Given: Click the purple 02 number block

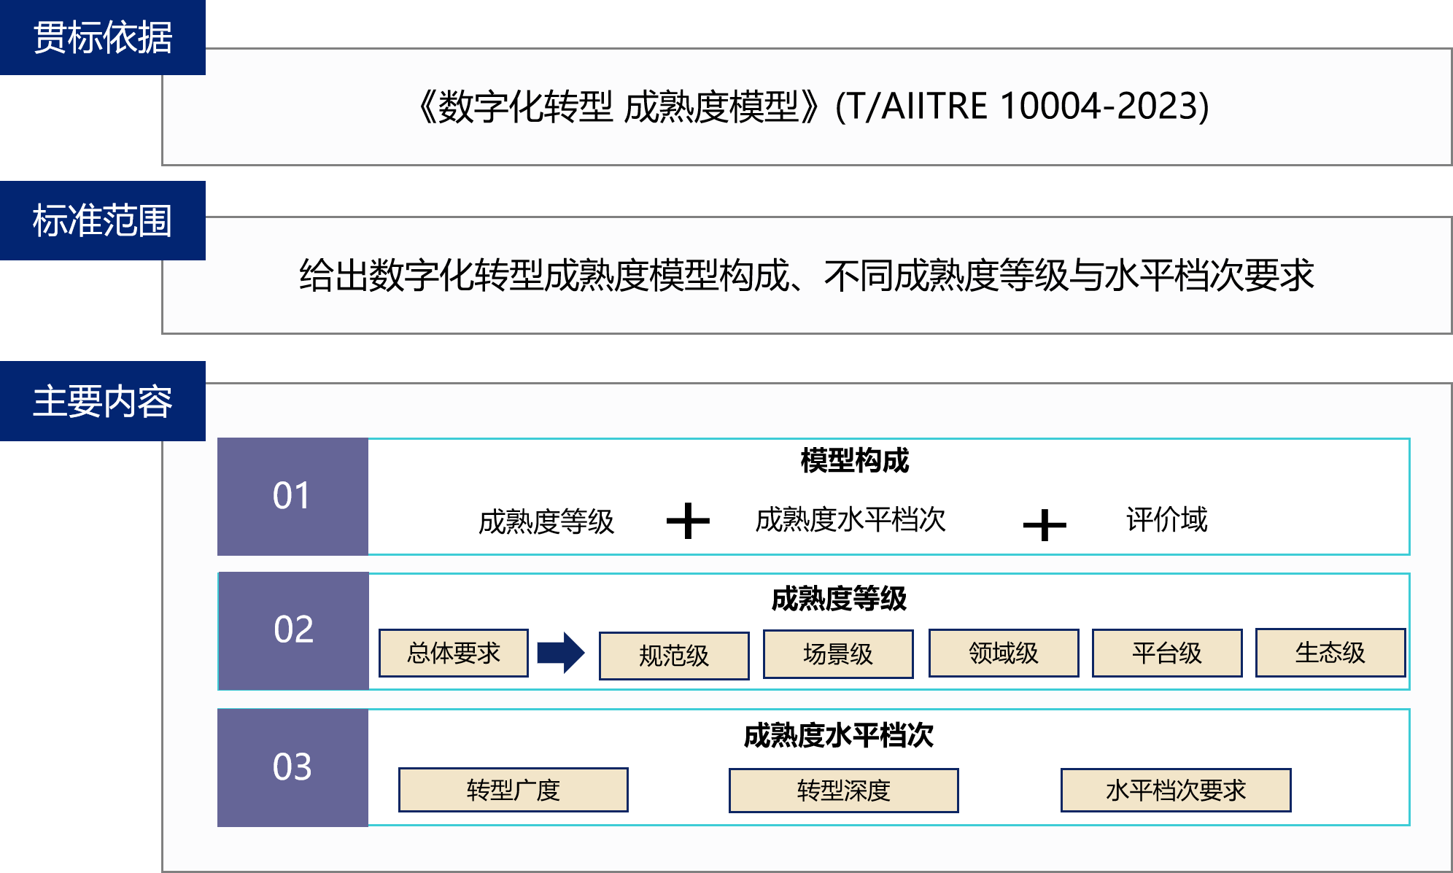Looking at the screenshot, I should coord(293,630).
